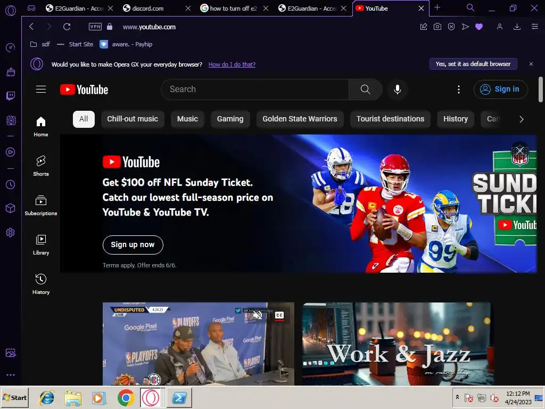Go back to previous page

31,27
